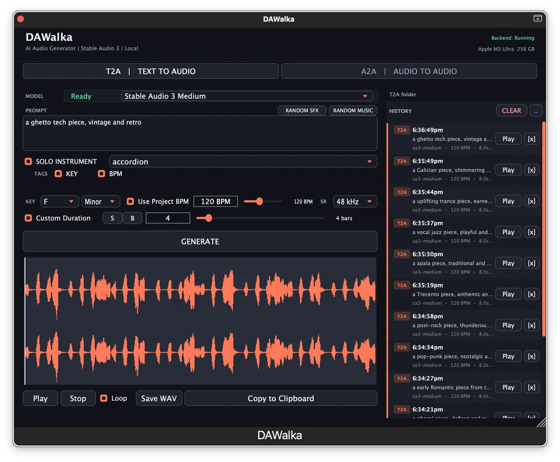The height and width of the screenshot is (462, 560).
Task: Open the key note F dropdown
Action: (x=60, y=202)
